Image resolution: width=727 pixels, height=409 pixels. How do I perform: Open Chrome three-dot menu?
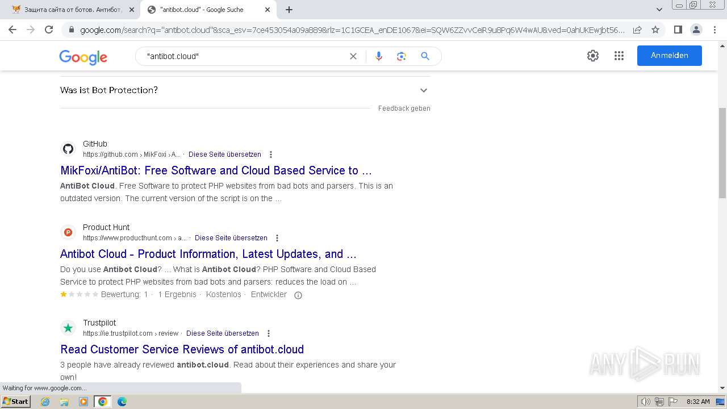(715, 30)
